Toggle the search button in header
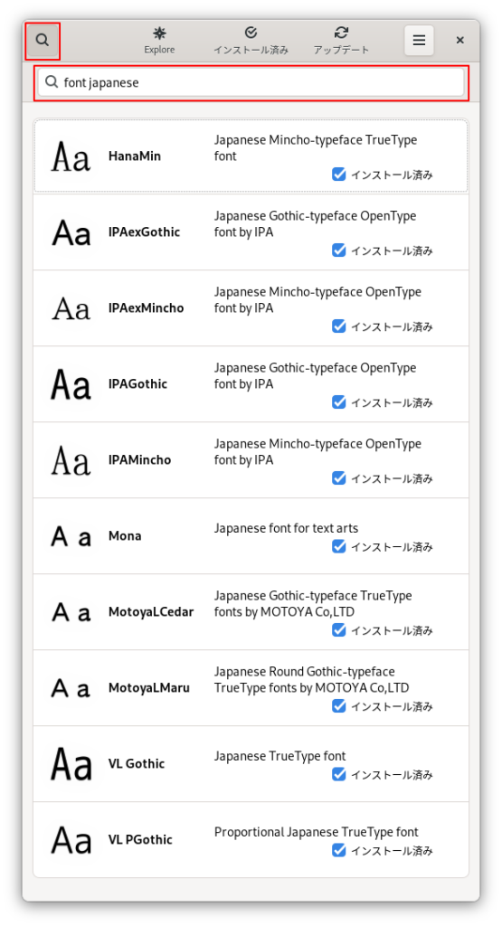This screenshot has height=926, width=502. (x=42, y=40)
